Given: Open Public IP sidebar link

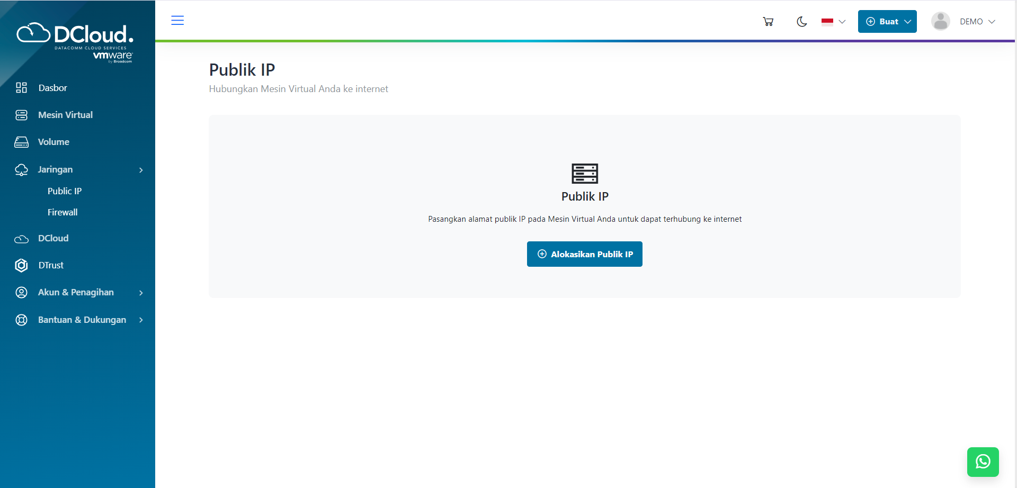Looking at the screenshot, I should 65,191.
